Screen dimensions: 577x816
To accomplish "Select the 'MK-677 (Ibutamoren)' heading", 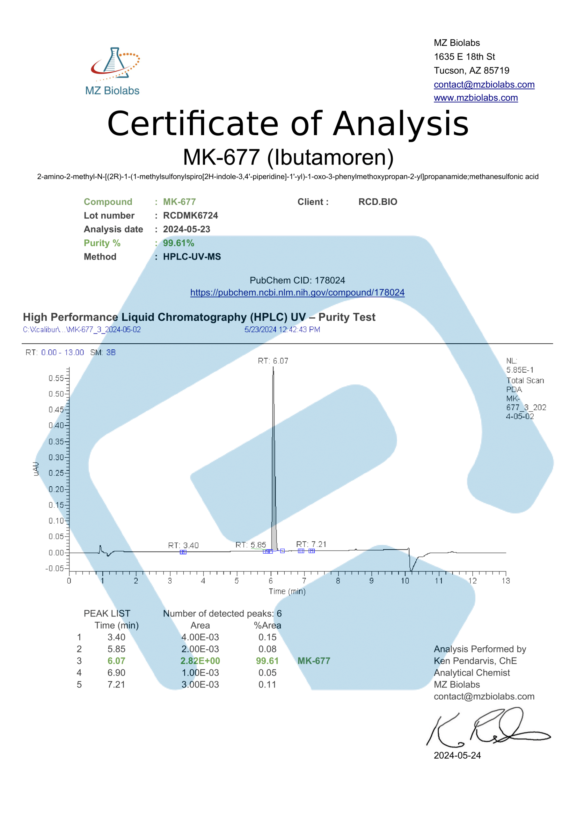I will click(288, 157).
